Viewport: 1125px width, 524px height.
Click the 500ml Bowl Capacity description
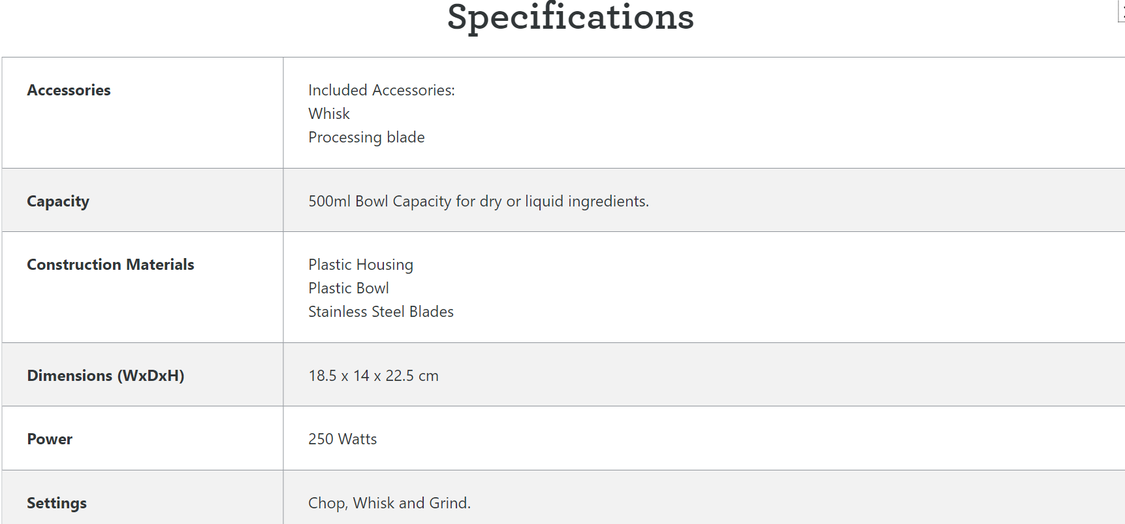478,201
